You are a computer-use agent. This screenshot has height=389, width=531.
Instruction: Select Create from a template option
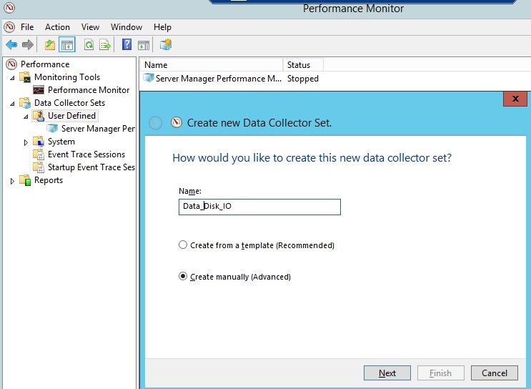coord(183,245)
